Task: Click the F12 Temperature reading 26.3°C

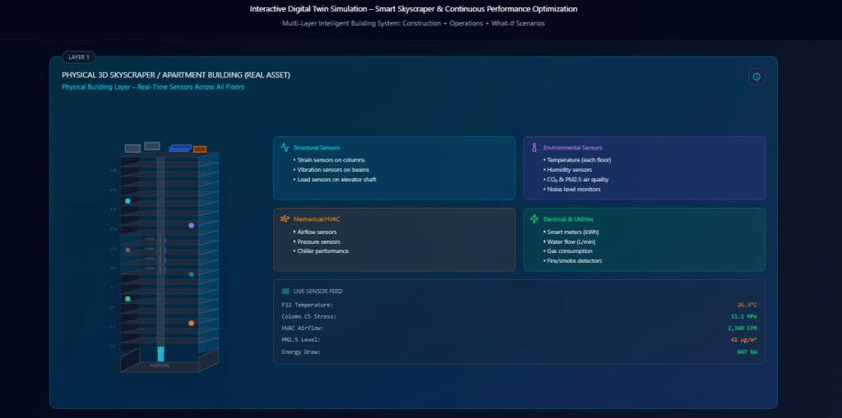Action: [747, 305]
